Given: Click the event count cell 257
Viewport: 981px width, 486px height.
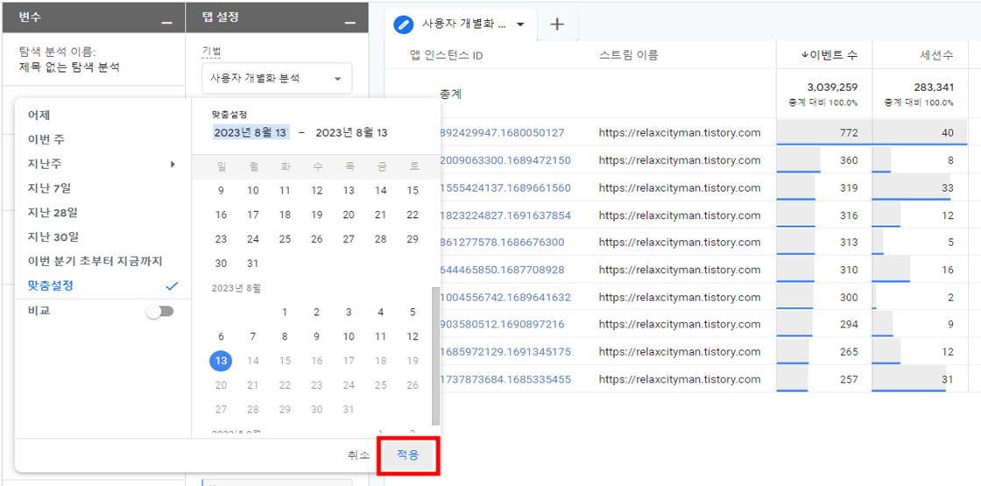Looking at the screenshot, I should point(824,379).
